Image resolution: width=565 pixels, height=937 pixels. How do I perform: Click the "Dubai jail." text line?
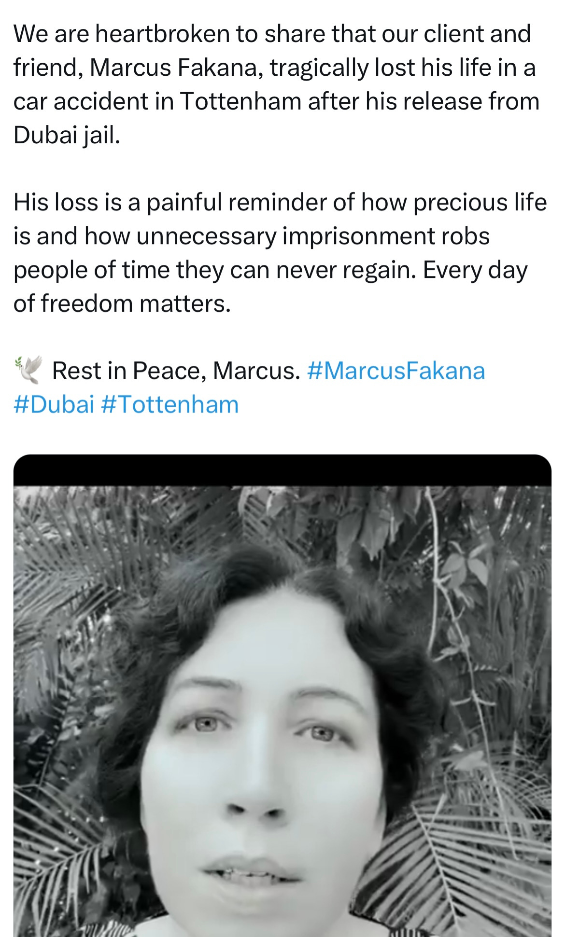(x=67, y=135)
